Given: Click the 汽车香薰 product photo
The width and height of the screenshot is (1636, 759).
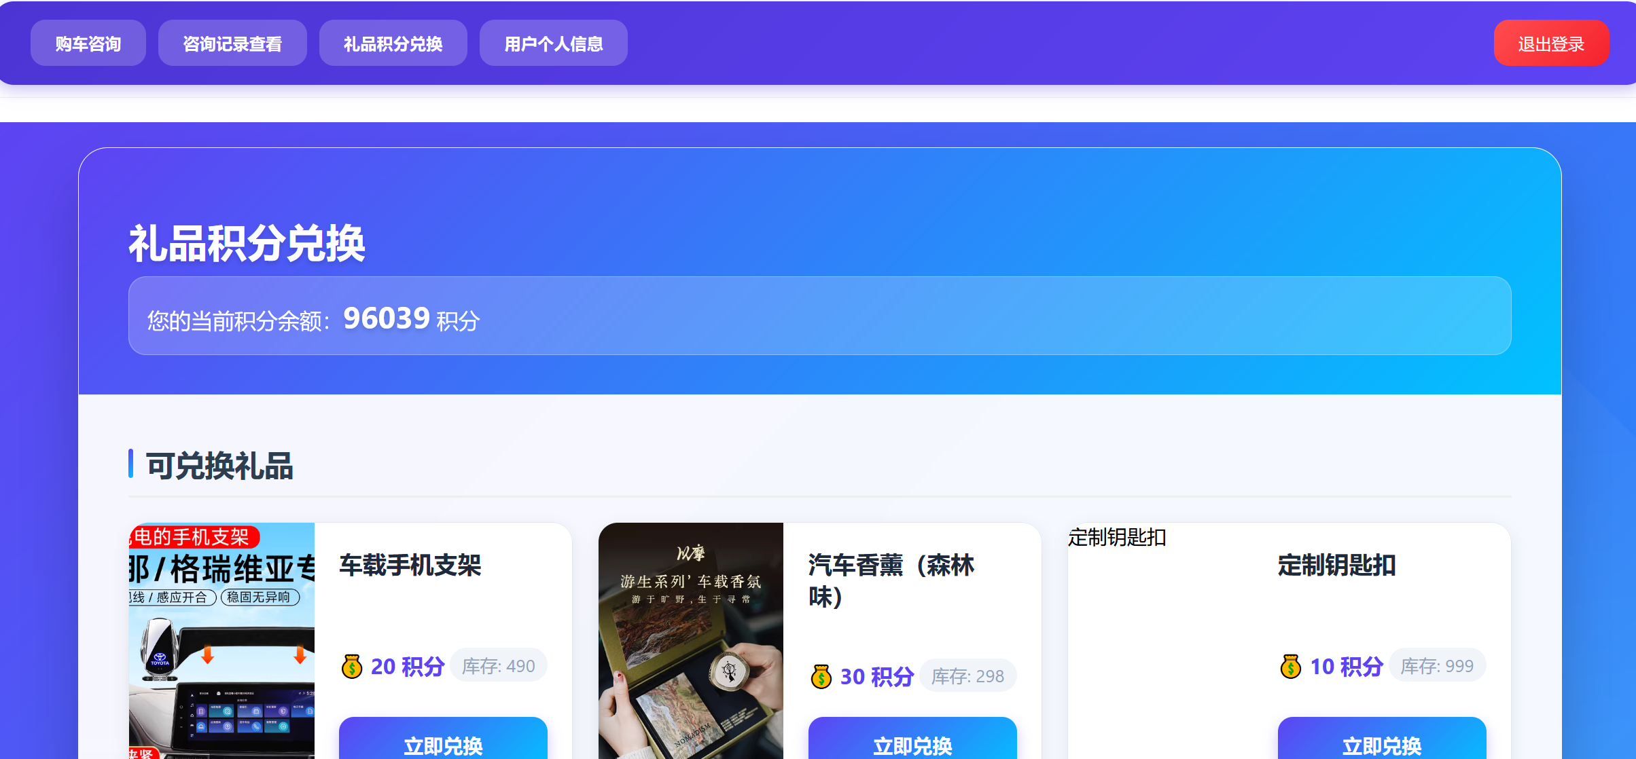Looking at the screenshot, I should click(691, 641).
